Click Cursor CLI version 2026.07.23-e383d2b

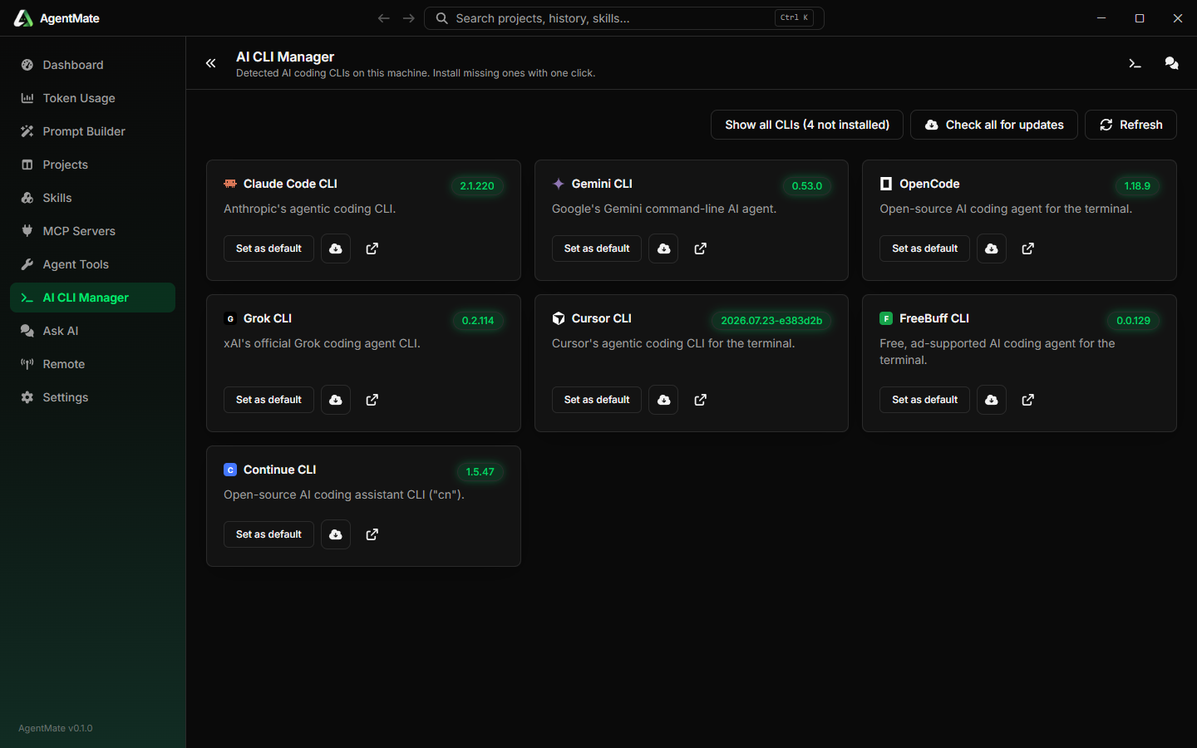point(771,321)
